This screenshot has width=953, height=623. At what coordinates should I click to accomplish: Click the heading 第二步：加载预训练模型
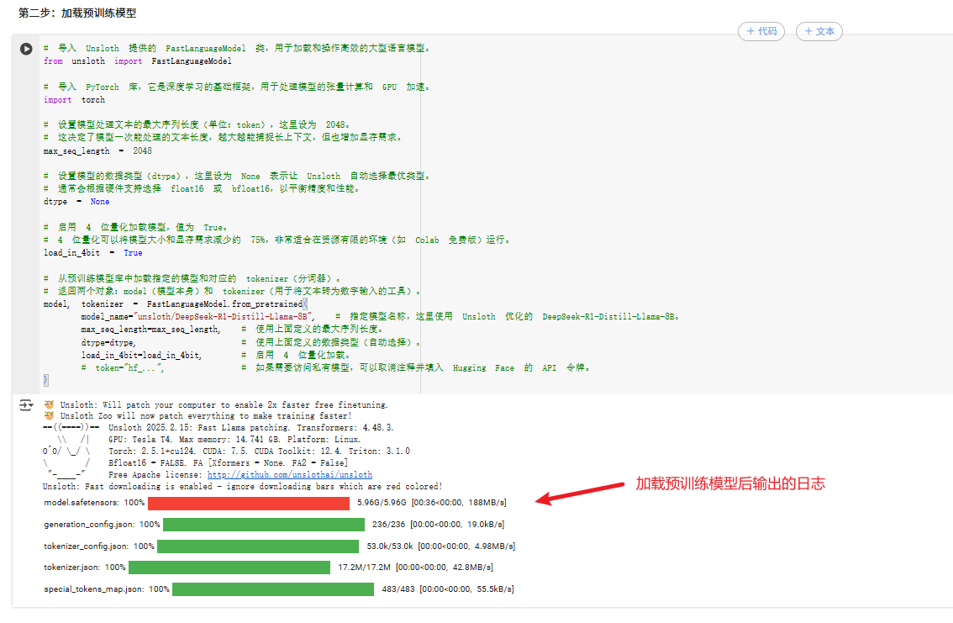[x=77, y=13]
